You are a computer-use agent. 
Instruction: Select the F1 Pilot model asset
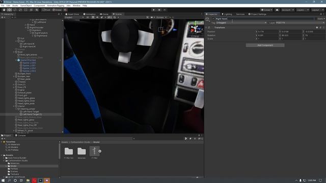click(94, 152)
